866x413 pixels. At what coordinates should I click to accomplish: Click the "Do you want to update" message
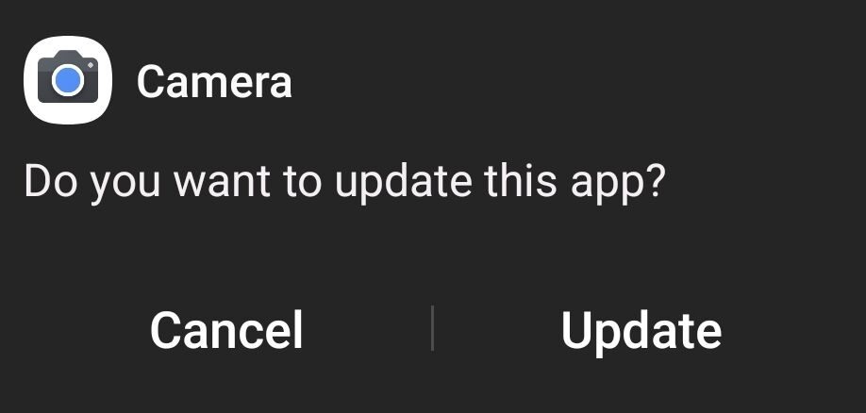[345, 183]
